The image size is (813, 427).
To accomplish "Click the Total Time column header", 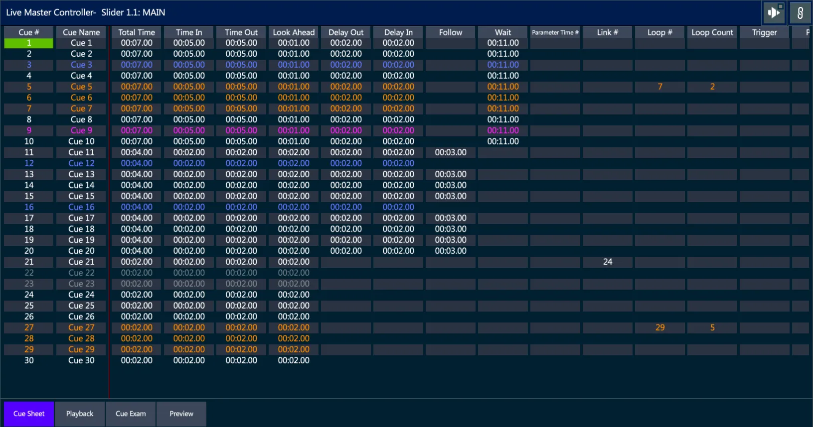I will pos(137,32).
